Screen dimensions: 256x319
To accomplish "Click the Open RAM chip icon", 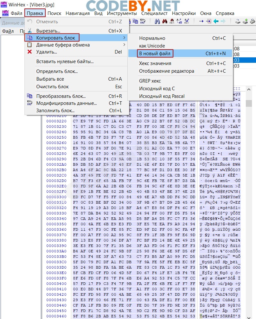I will (252, 21).
